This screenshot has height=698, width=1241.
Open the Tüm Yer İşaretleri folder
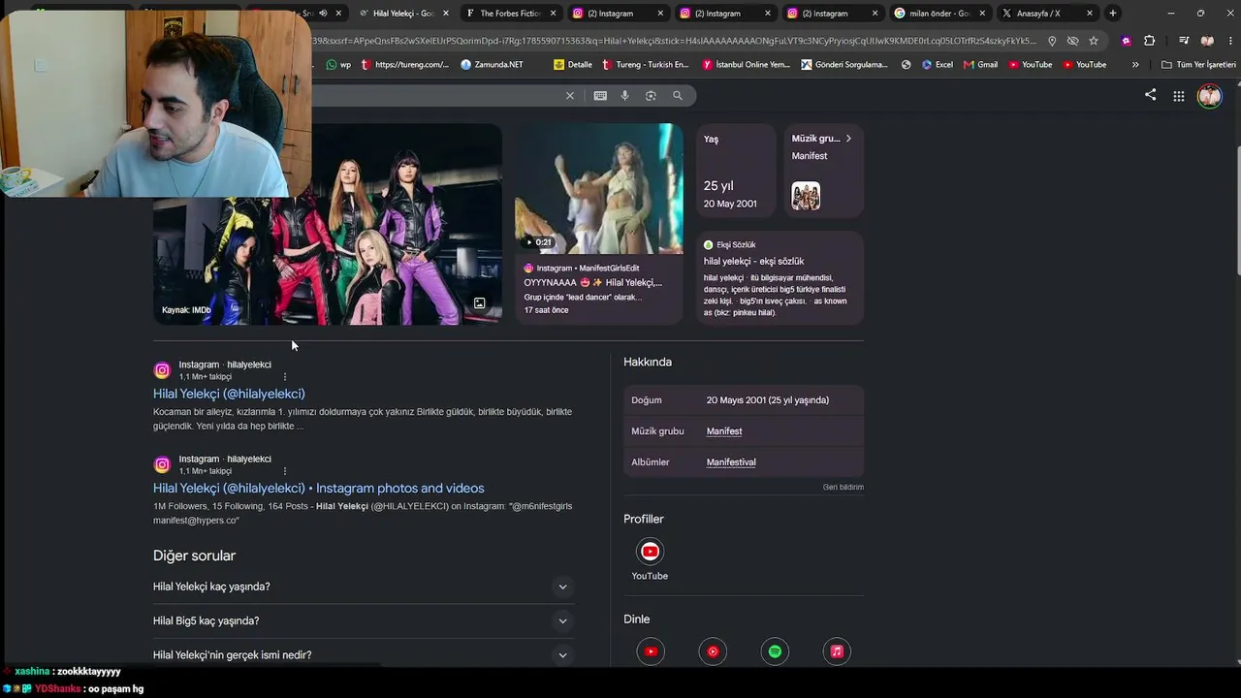tap(1198, 65)
